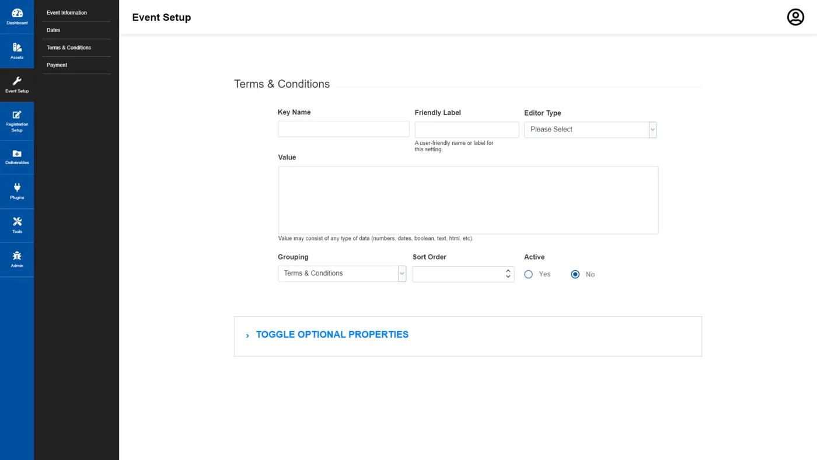Focus the Key Name input field

(x=344, y=129)
